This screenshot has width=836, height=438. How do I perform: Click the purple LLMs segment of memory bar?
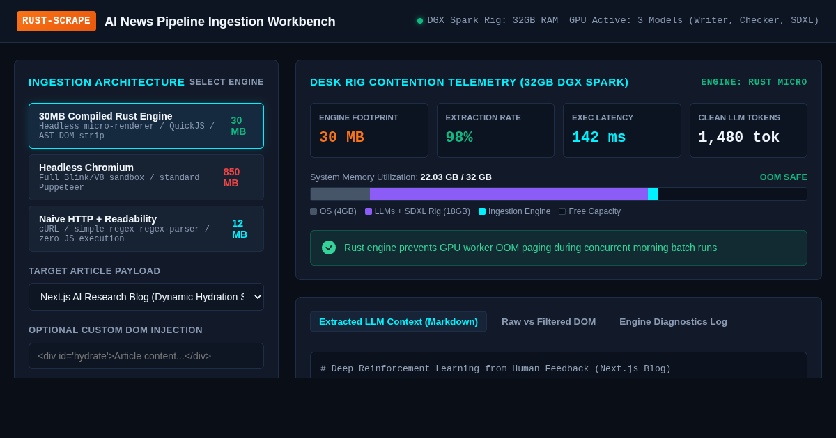coord(509,194)
